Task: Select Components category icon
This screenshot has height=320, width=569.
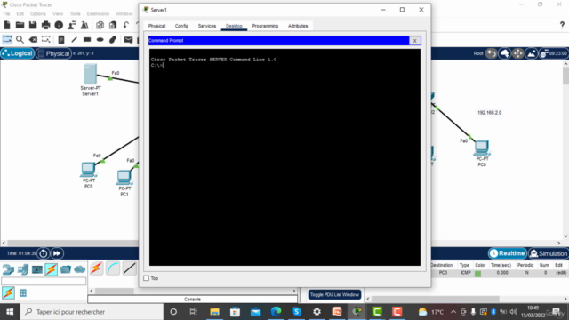Action: click(37, 269)
